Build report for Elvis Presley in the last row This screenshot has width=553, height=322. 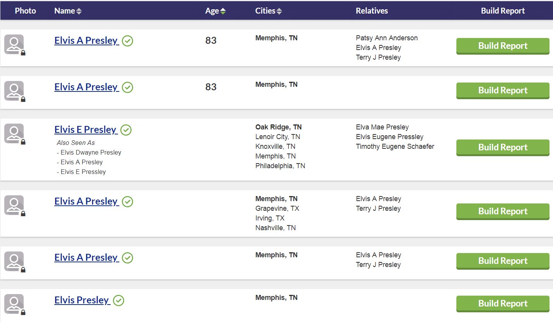503,303
